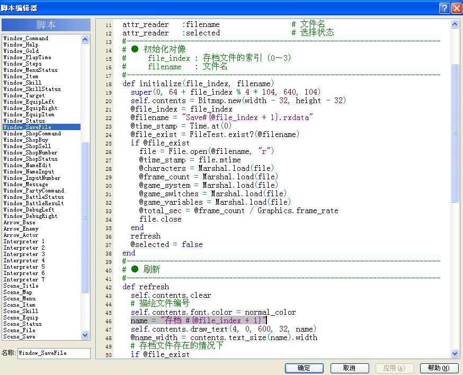Open the Window_ShopCommand script

pyautogui.click(x=32, y=133)
